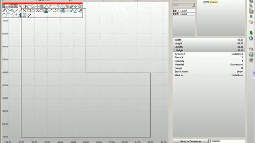Select the parallel lines tool

(29, 15)
